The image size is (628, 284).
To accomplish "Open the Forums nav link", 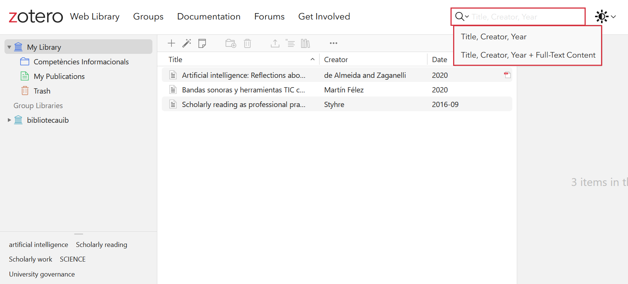I will click(x=269, y=16).
